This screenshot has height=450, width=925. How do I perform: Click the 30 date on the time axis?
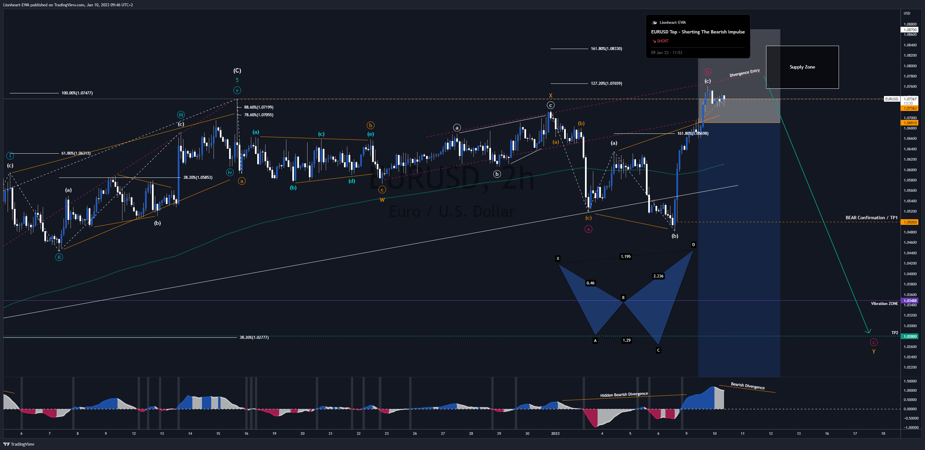(x=527, y=433)
